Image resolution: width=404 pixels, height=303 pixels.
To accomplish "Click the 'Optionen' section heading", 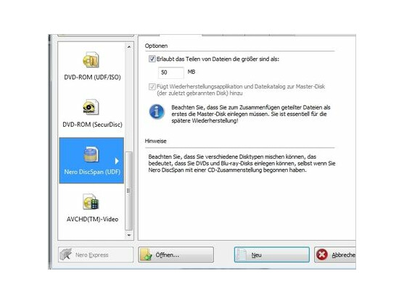I will (156, 46).
